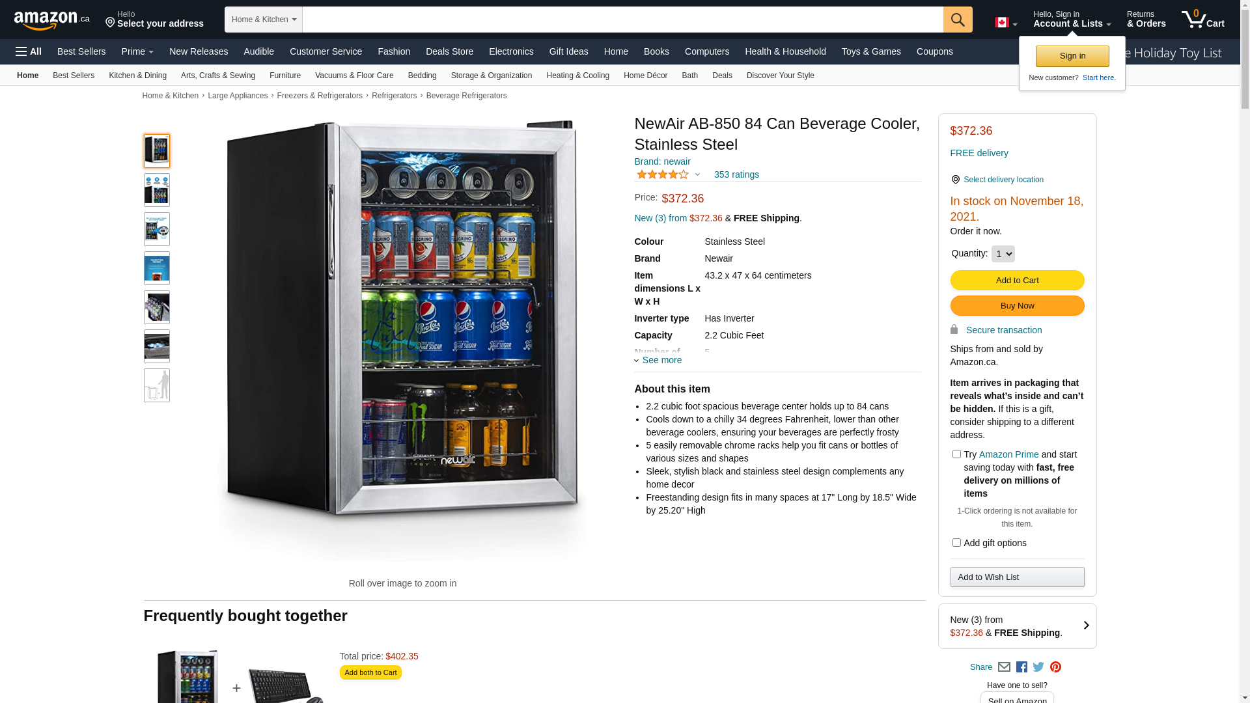Image resolution: width=1250 pixels, height=703 pixels.
Task: Select the second product thumbnail image
Action: point(157,190)
